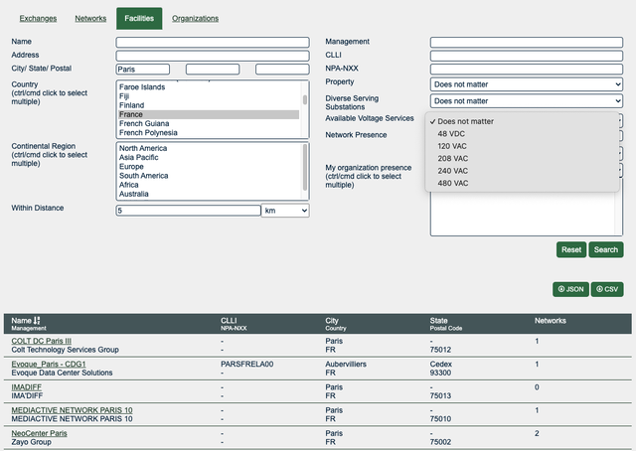This screenshot has width=636, height=451.
Task: Open Diverse Serving Substations dropdown
Action: pyautogui.click(x=527, y=101)
